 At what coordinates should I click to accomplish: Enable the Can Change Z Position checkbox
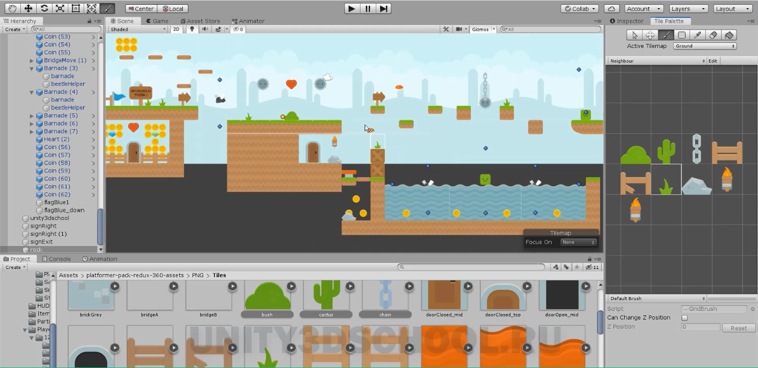(x=684, y=318)
